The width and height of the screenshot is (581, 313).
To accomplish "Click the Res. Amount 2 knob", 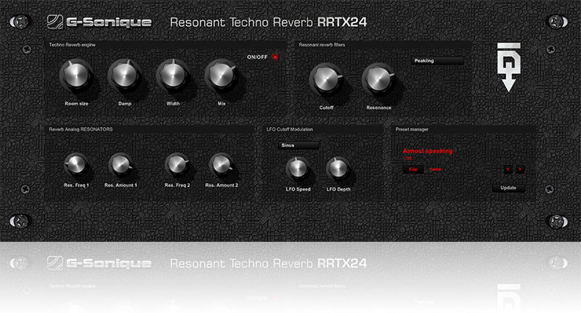I will [222, 164].
